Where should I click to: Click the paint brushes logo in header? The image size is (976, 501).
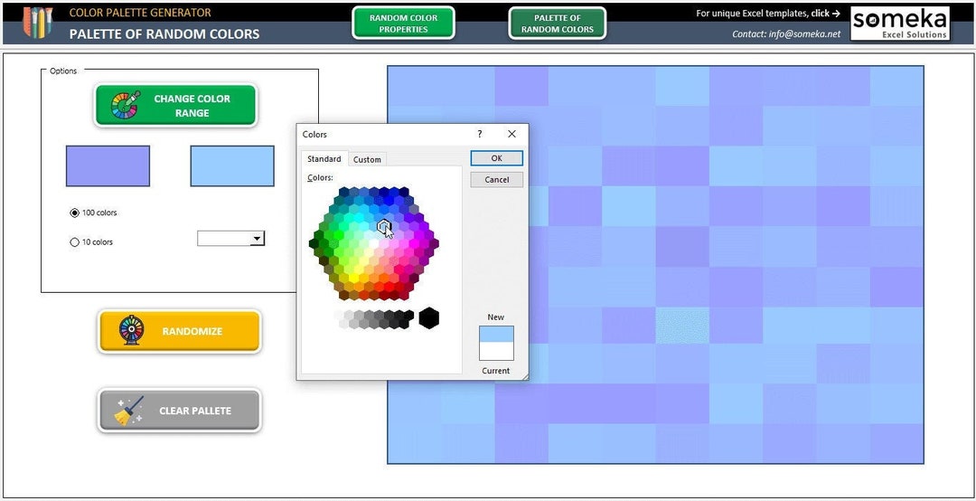[37, 23]
